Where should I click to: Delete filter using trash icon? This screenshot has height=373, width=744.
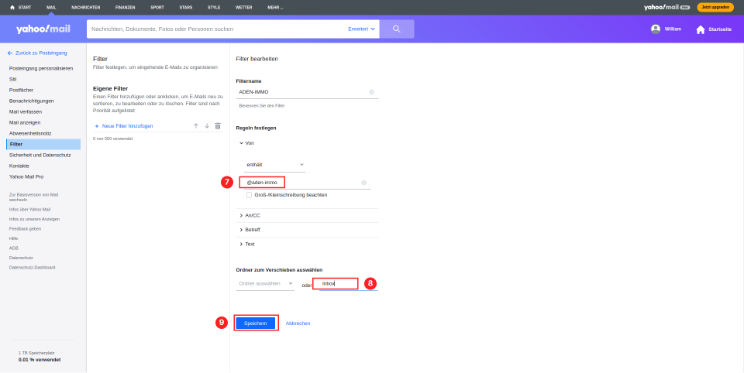click(x=218, y=125)
